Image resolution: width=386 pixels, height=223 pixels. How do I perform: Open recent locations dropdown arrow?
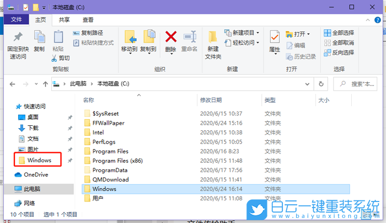tap(36, 84)
